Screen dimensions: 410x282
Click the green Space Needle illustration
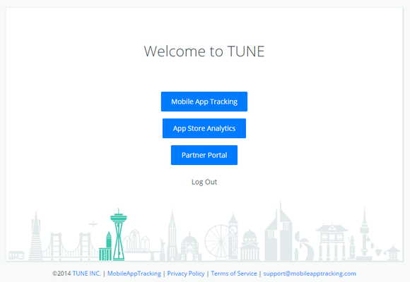pos(119,235)
